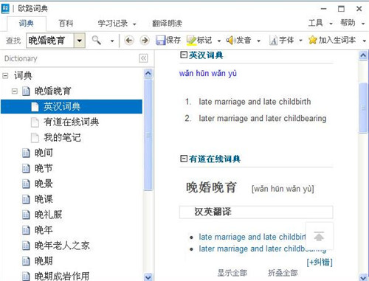The width and height of the screenshot is (369, 281).
Task: Open the 工具 menu
Action: click(x=320, y=23)
